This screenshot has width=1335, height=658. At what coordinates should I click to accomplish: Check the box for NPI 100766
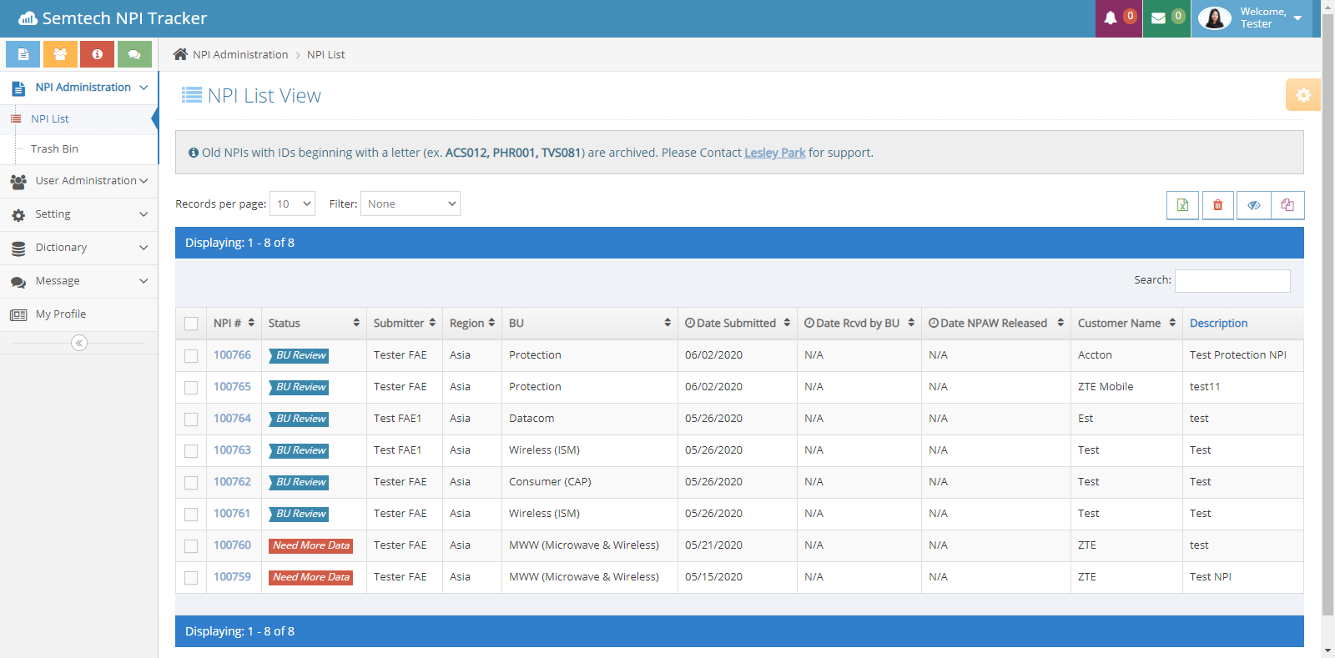coord(191,356)
